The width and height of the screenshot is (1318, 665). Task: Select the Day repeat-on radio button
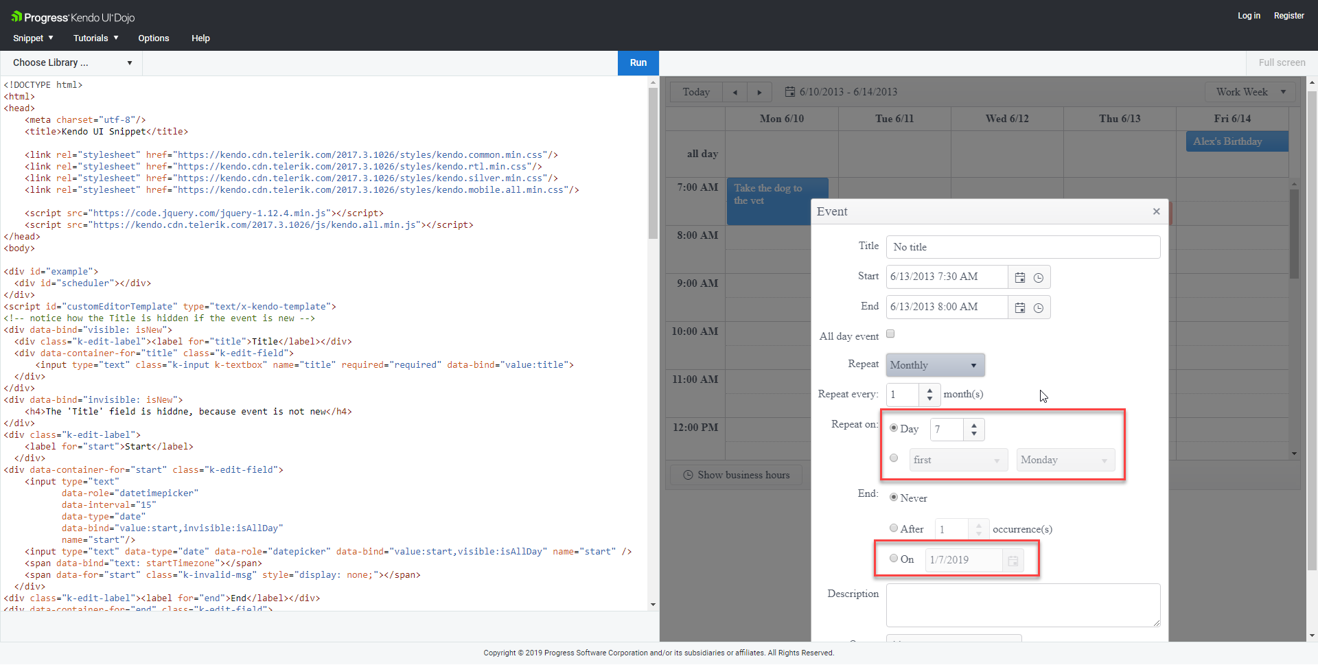[x=894, y=428]
